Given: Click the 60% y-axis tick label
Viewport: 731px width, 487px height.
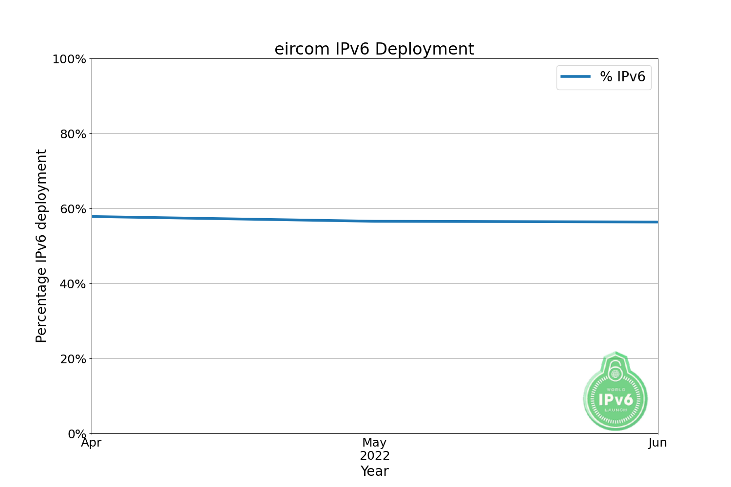Looking at the screenshot, I should click(73, 209).
